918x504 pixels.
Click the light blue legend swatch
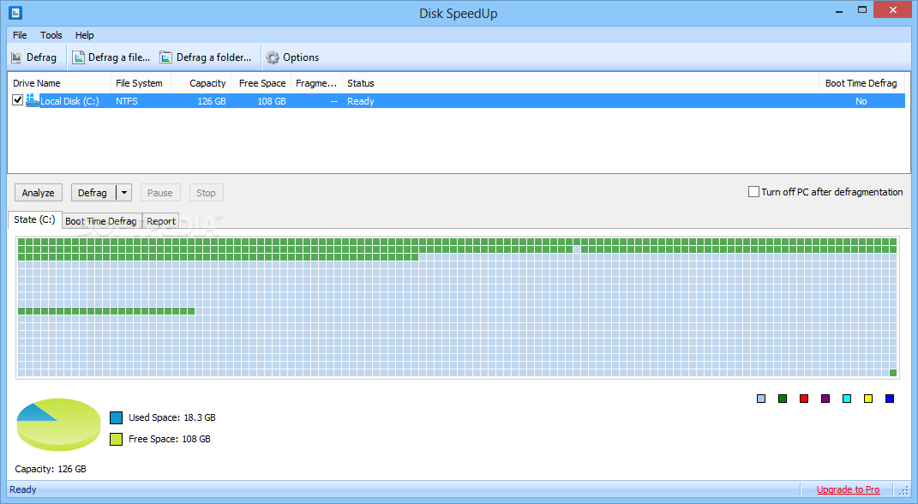tap(761, 399)
